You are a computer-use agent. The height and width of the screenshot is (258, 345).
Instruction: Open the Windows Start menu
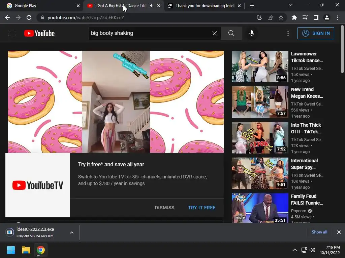(11, 250)
